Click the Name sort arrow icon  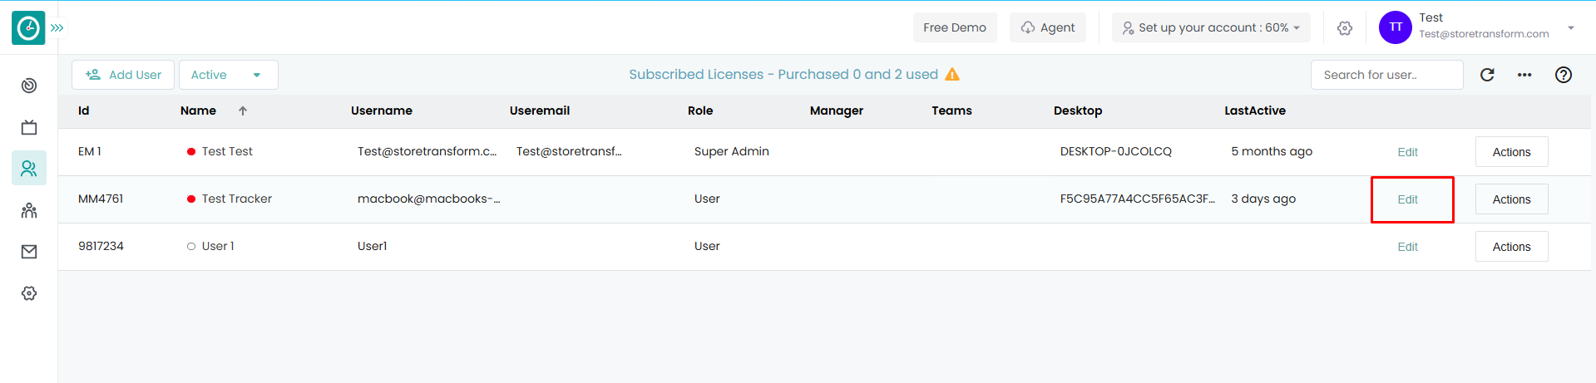tap(243, 110)
